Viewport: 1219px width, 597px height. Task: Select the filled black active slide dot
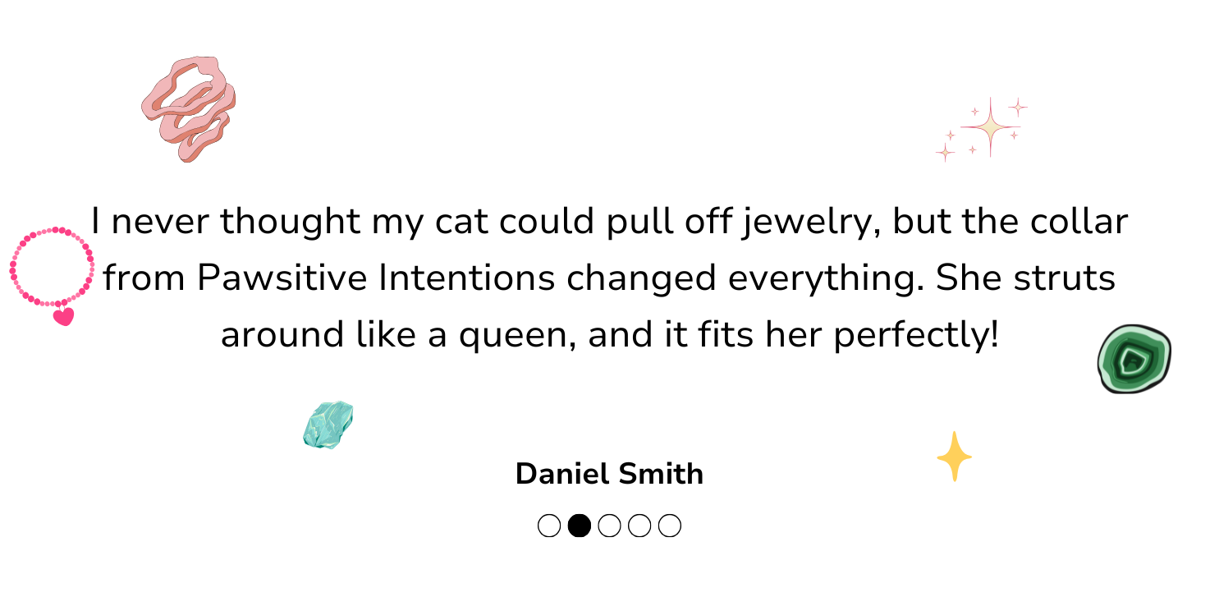(580, 526)
